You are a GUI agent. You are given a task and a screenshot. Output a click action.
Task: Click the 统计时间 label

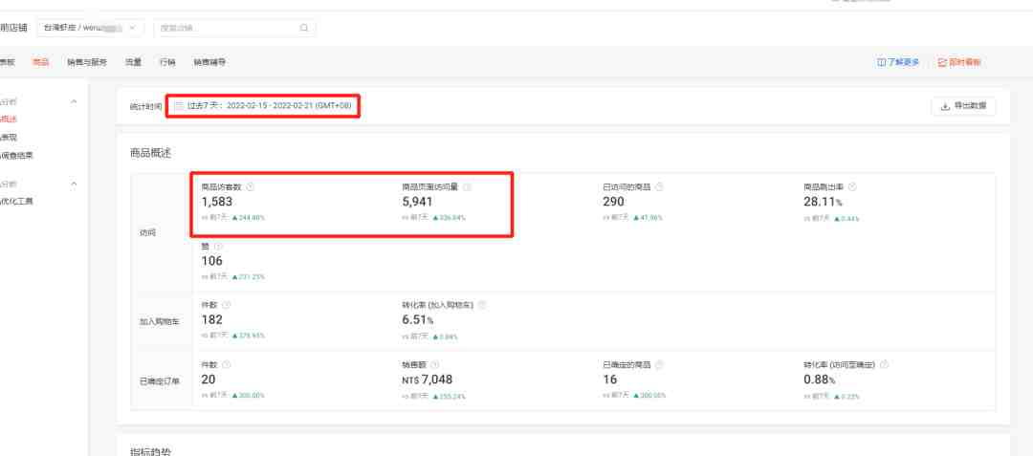point(145,106)
